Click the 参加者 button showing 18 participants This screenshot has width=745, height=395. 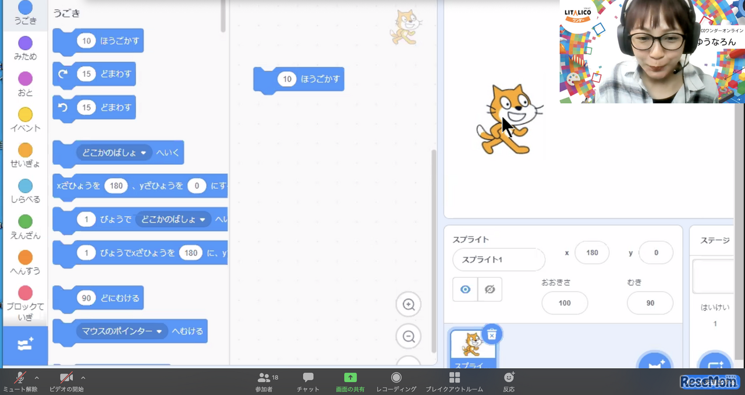coord(264,381)
